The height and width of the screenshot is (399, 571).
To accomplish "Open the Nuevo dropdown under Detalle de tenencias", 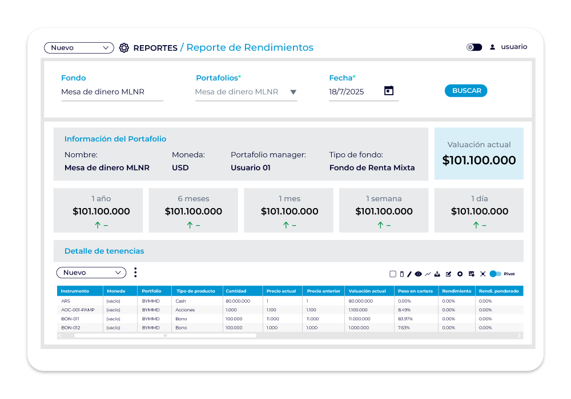I will (91, 273).
